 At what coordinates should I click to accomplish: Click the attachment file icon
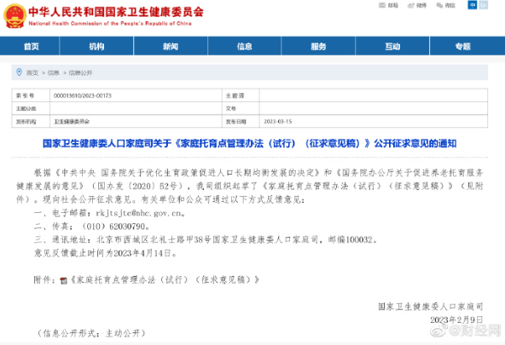click(63, 281)
